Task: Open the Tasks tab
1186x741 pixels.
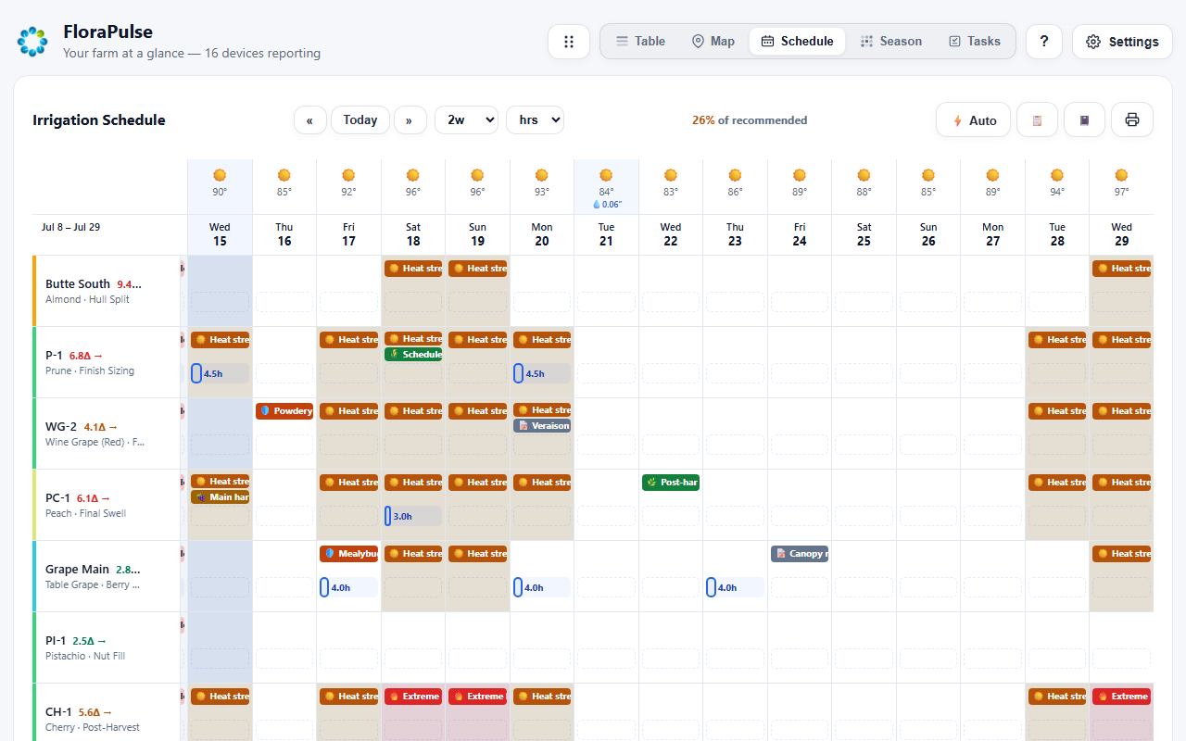Action: (974, 42)
